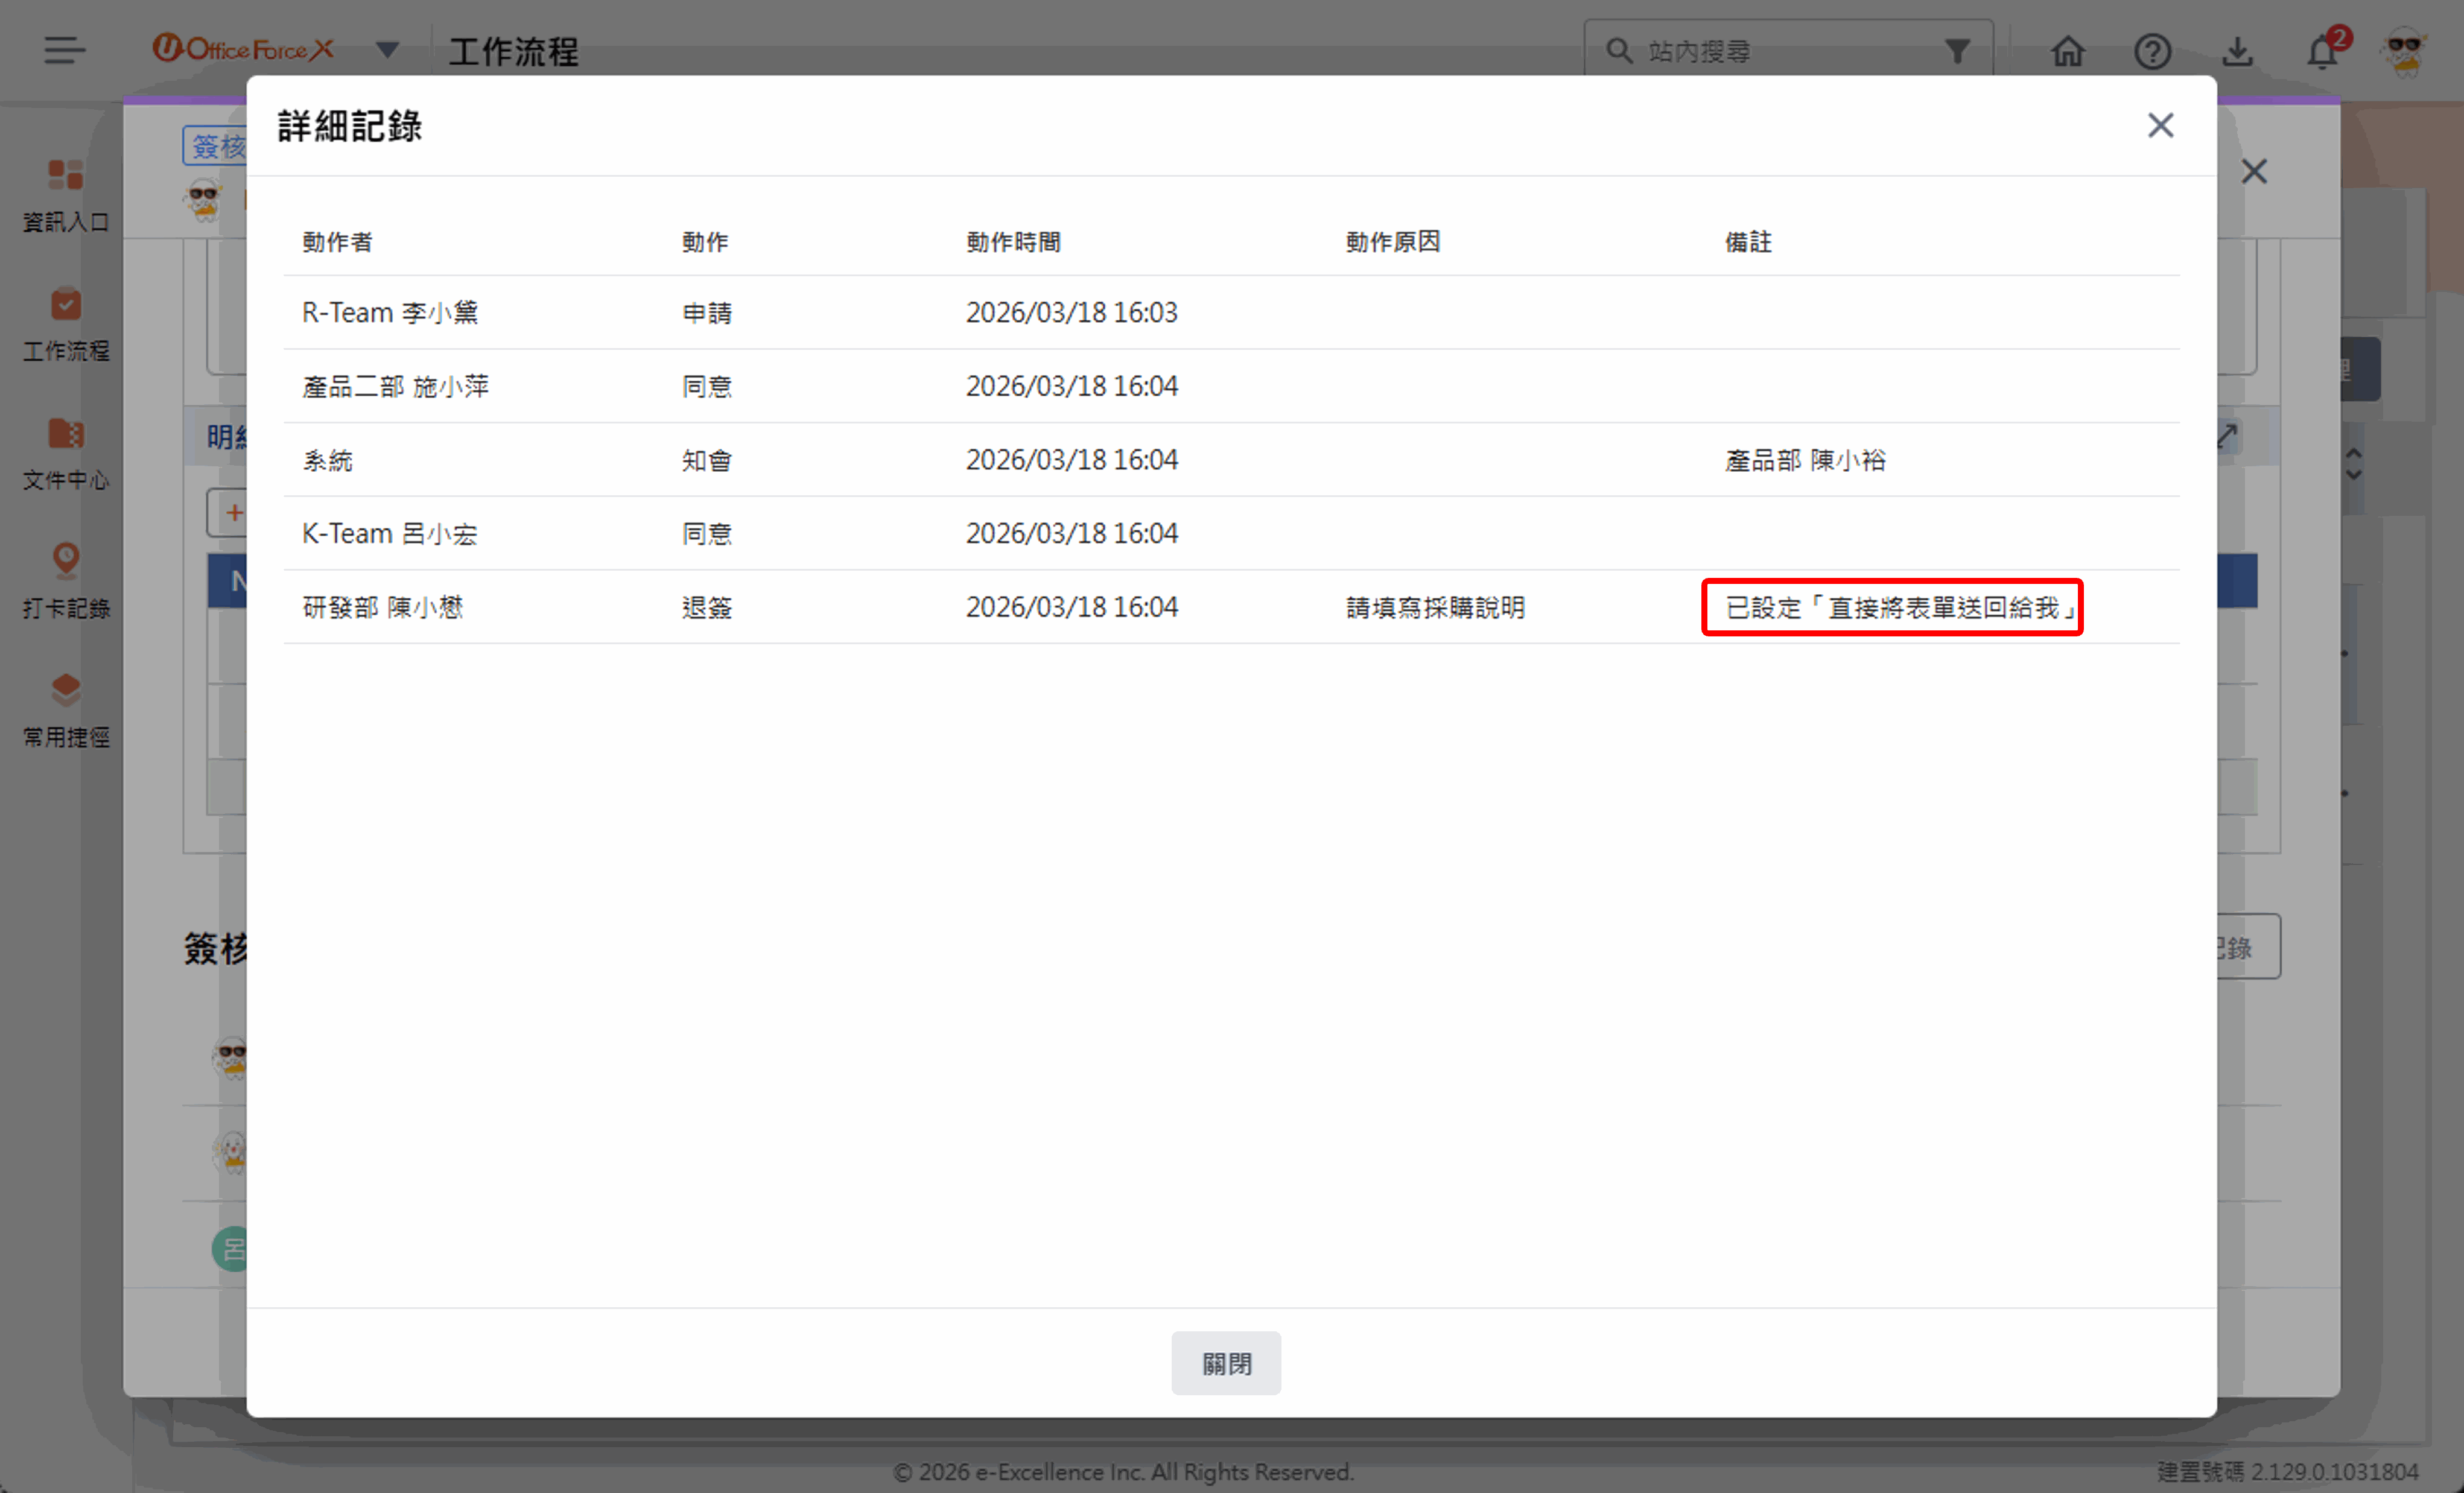Image resolution: width=2464 pixels, height=1493 pixels.
Task: Close the 詳細記錄 dialog with X
Action: [x=2160, y=126]
